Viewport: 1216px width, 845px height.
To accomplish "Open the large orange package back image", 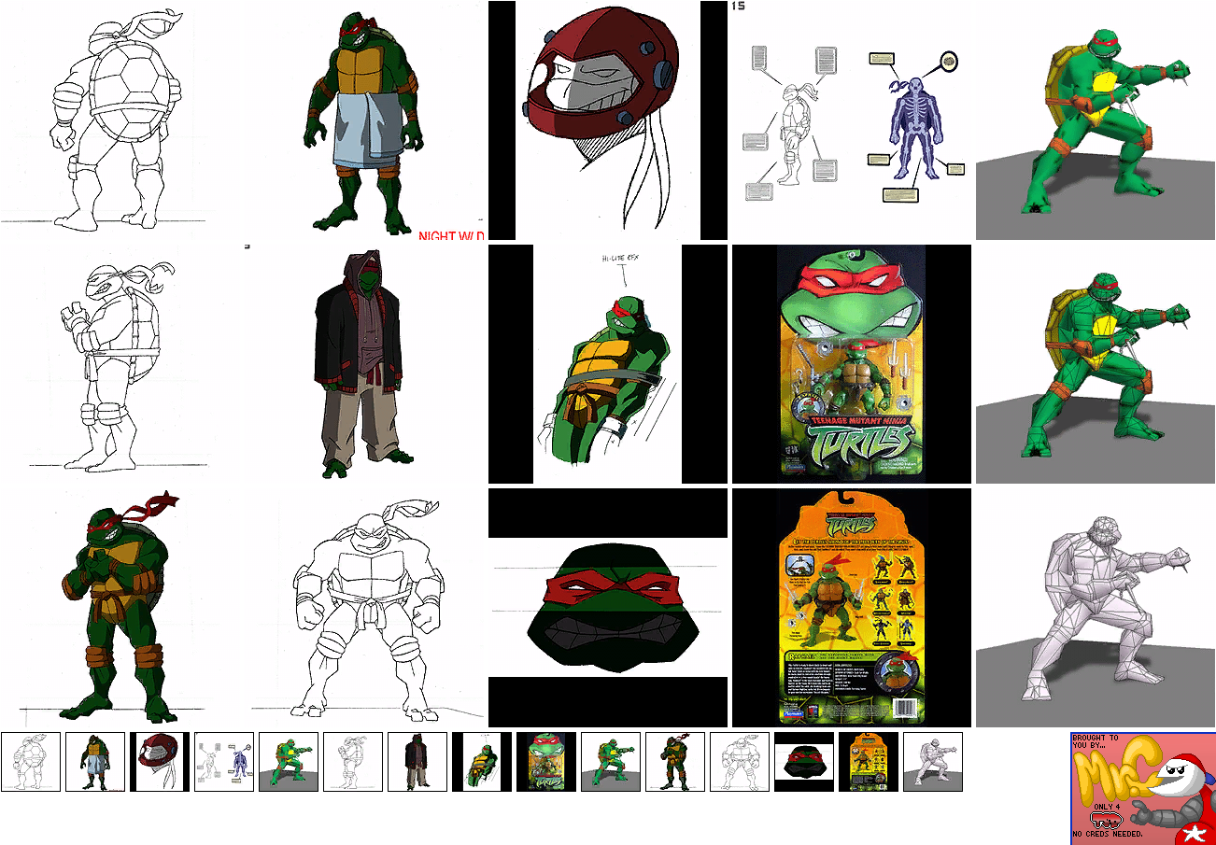I will [851, 607].
